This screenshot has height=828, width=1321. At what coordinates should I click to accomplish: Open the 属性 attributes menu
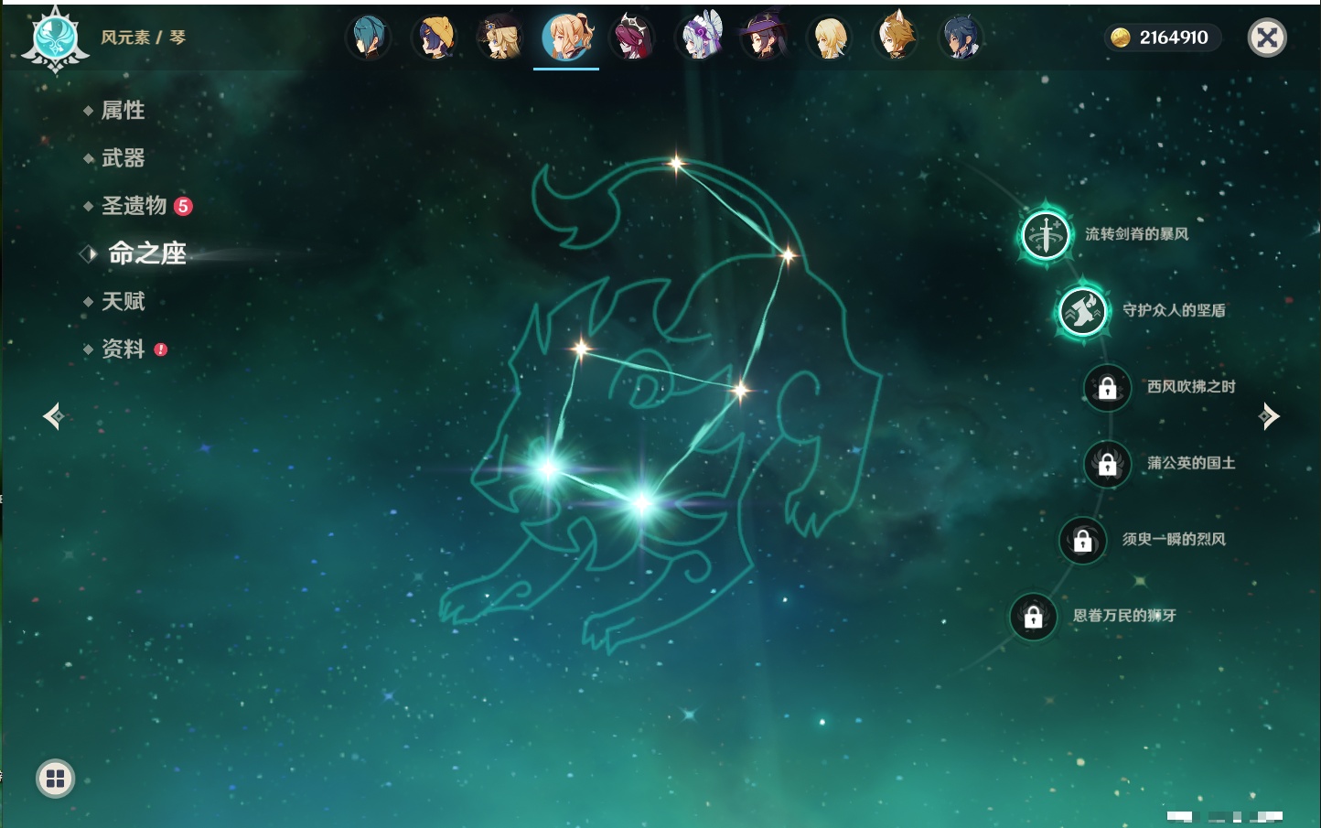coord(123,111)
